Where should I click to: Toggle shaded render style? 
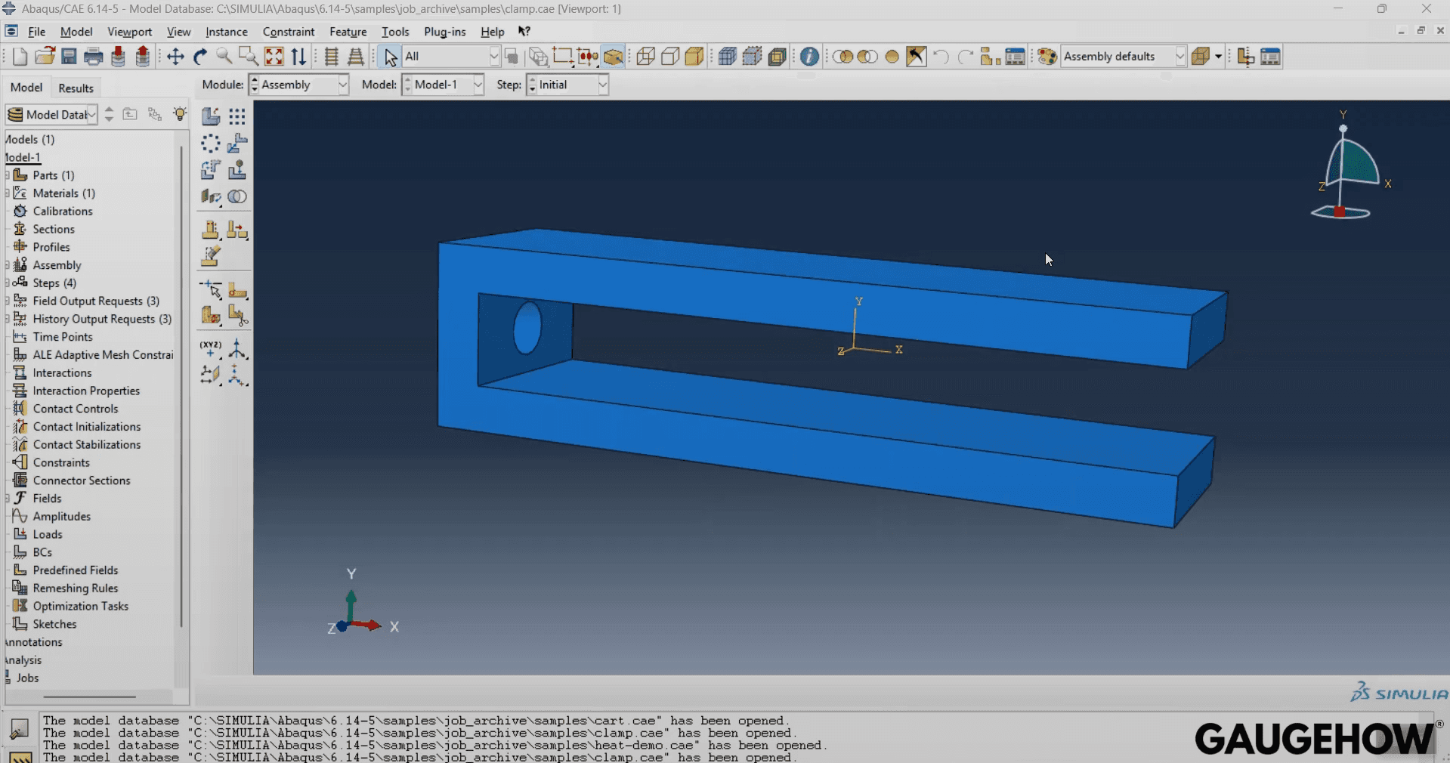click(694, 56)
